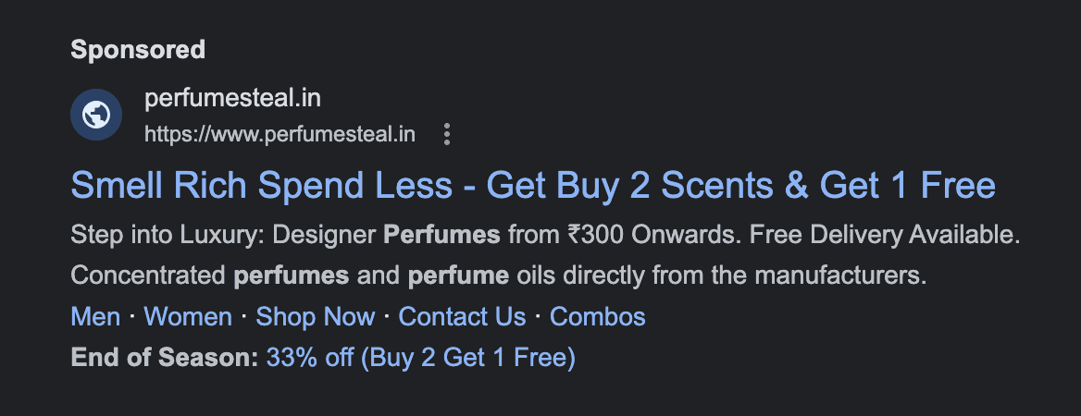This screenshot has height=416, width=1081.
Task: Open the Women sitelink
Action: pyautogui.click(x=188, y=317)
